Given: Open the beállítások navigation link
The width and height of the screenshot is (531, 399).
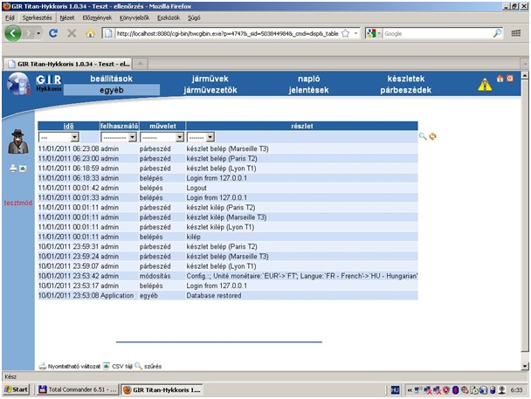Looking at the screenshot, I should pos(112,79).
